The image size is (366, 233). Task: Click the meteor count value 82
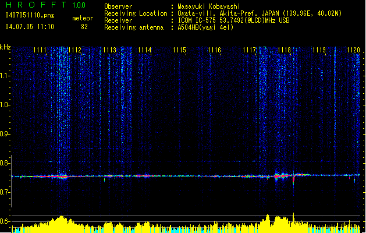(84, 27)
